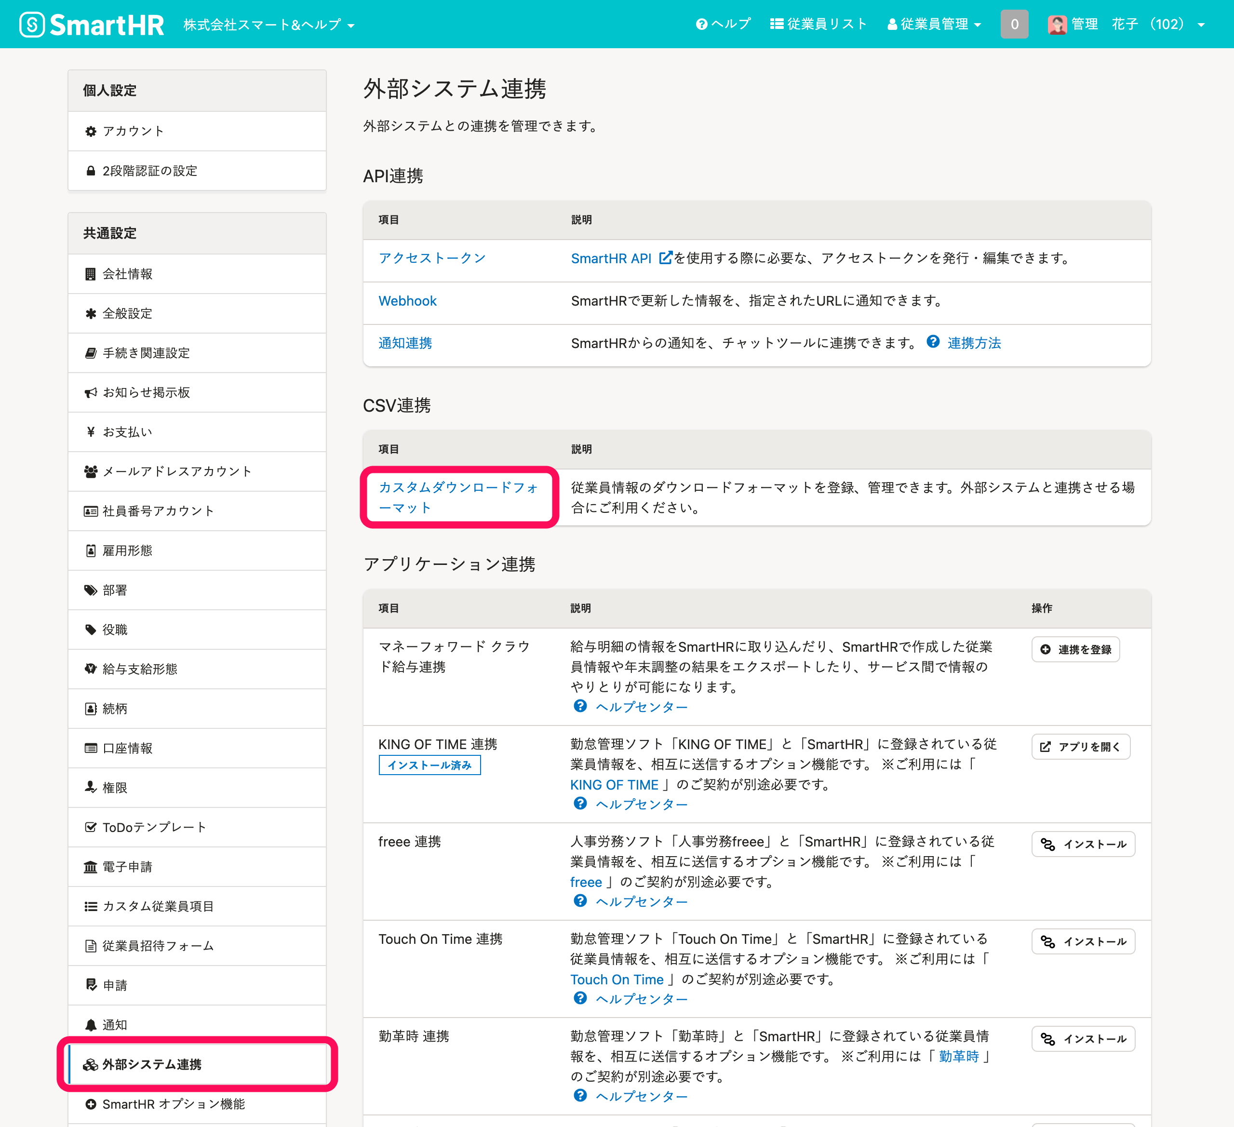
Task: Open the アクセストークン link
Action: [x=432, y=258]
